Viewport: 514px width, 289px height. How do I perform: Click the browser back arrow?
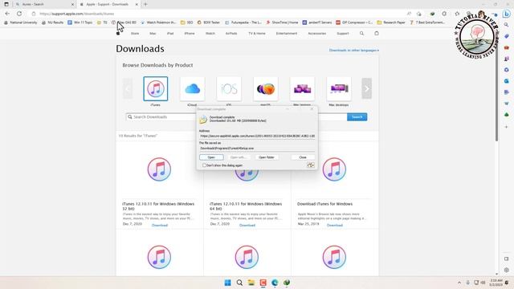point(7,14)
